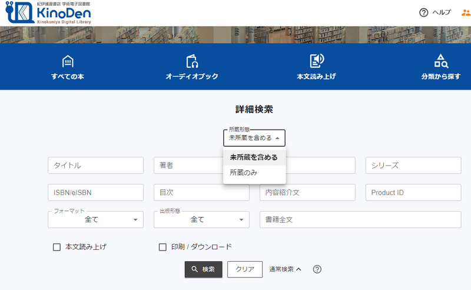Click the 書籍全文 input field
This screenshot has width=471, height=290.
tap(360, 220)
